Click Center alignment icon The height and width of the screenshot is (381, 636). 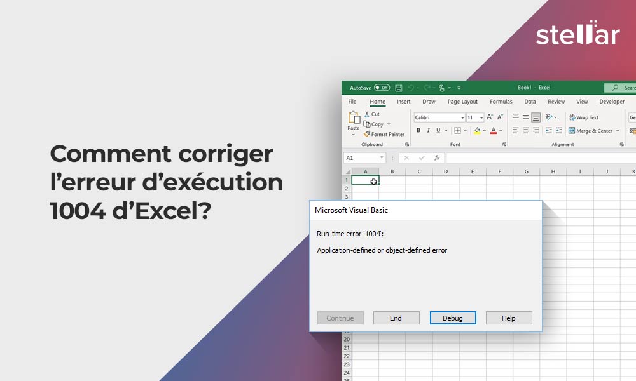click(x=526, y=130)
